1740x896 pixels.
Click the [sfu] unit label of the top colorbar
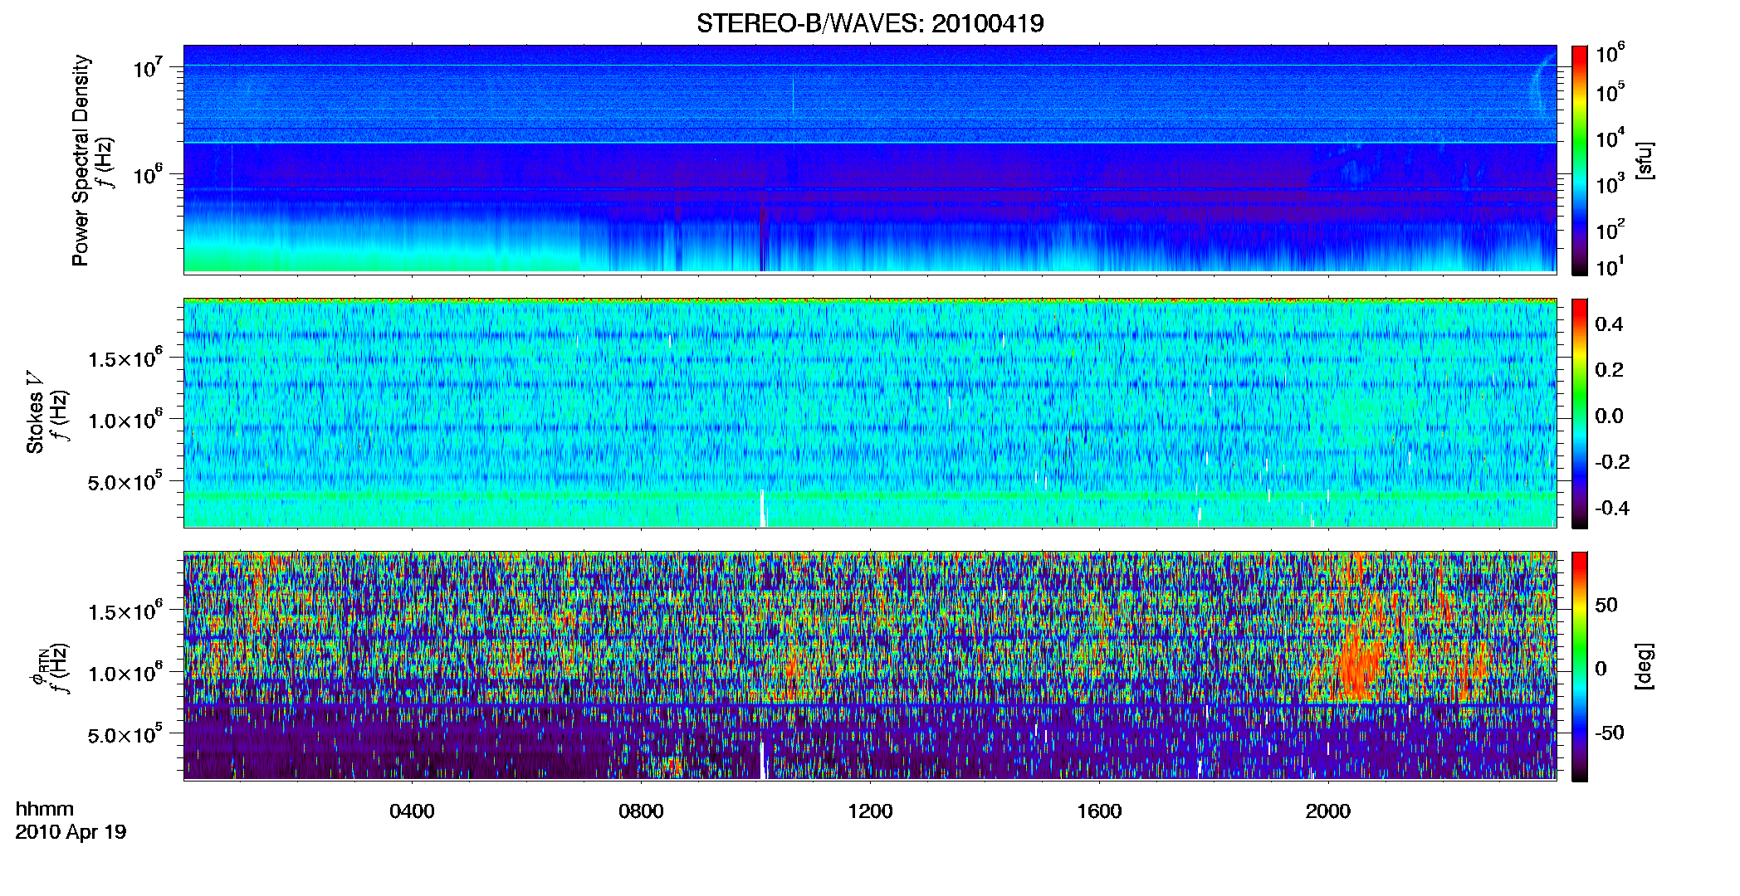[1645, 160]
